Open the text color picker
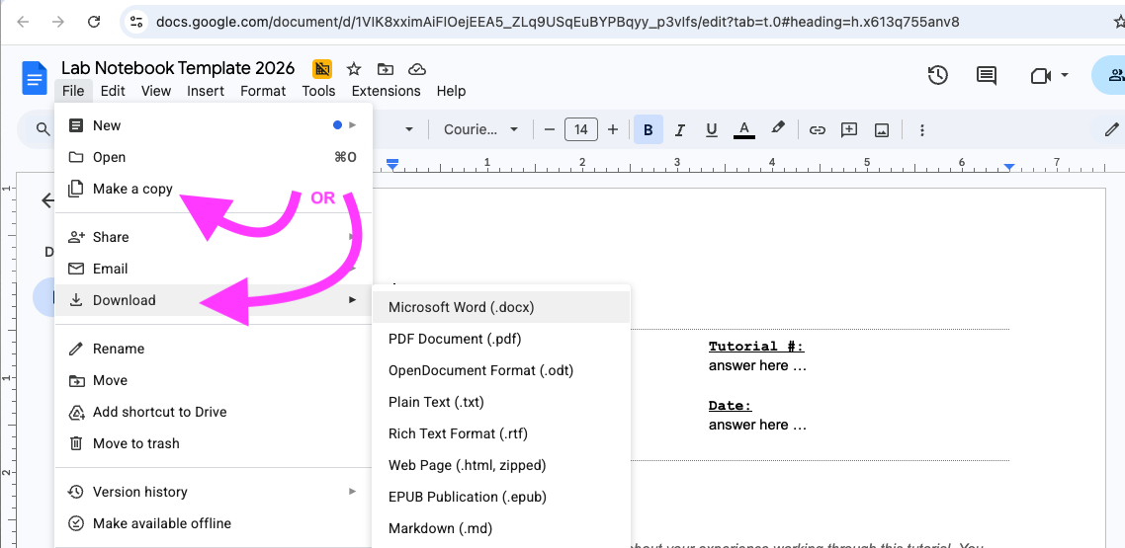Image resolution: width=1125 pixels, height=548 pixels. [x=744, y=129]
